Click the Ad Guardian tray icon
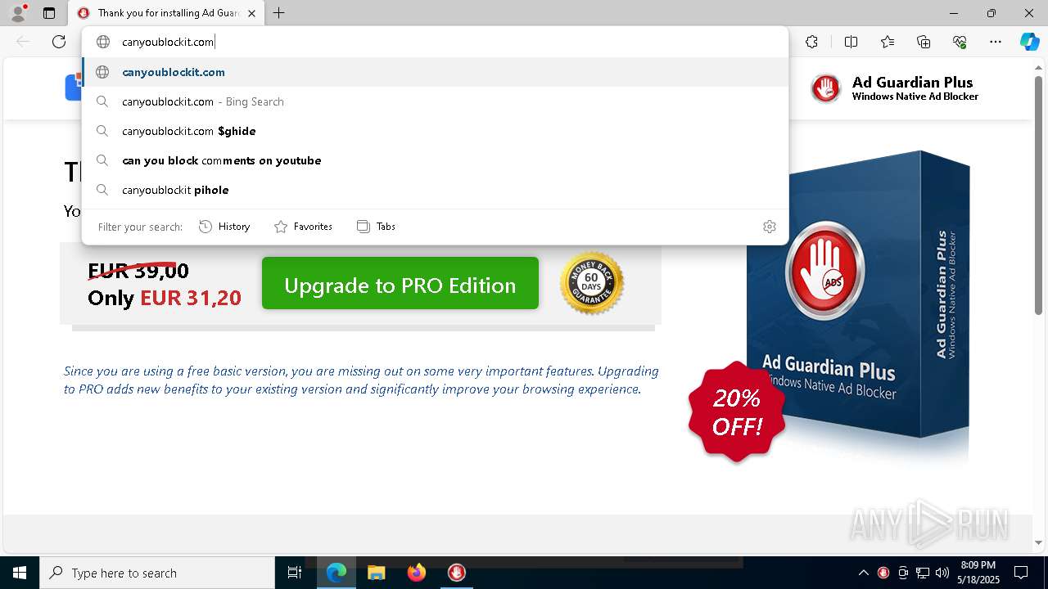 (x=883, y=573)
